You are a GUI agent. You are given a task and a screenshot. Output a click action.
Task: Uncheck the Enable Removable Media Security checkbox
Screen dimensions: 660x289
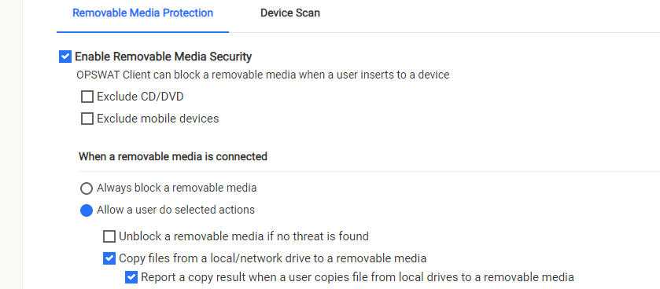[65, 57]
